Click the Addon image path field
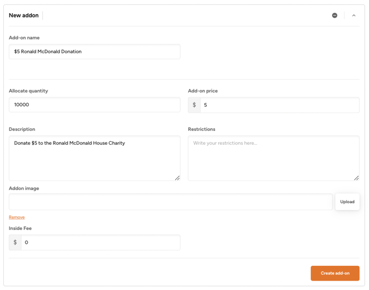Image resolution: width=369 pixels, height=290 pixels. [x=170, y=202]
